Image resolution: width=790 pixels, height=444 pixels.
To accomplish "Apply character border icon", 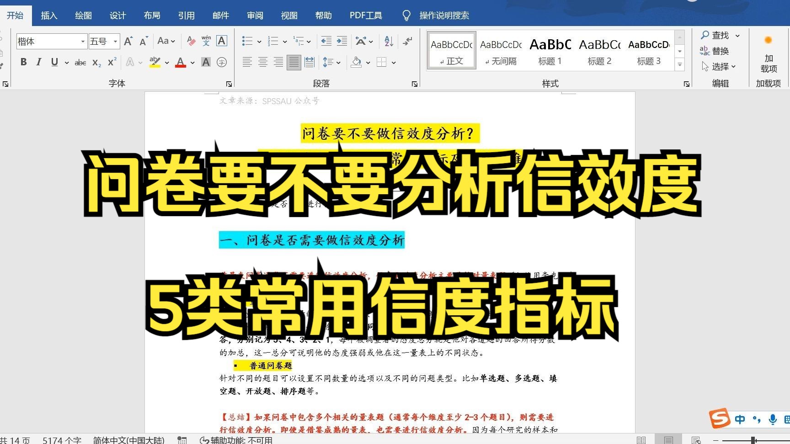I will [222, 41].
